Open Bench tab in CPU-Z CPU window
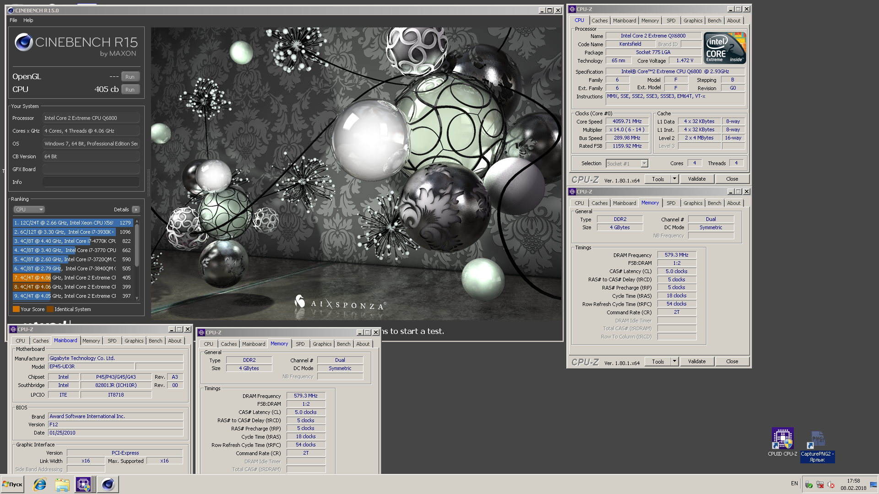Screen dimensions: 879x494 (714, 21)
